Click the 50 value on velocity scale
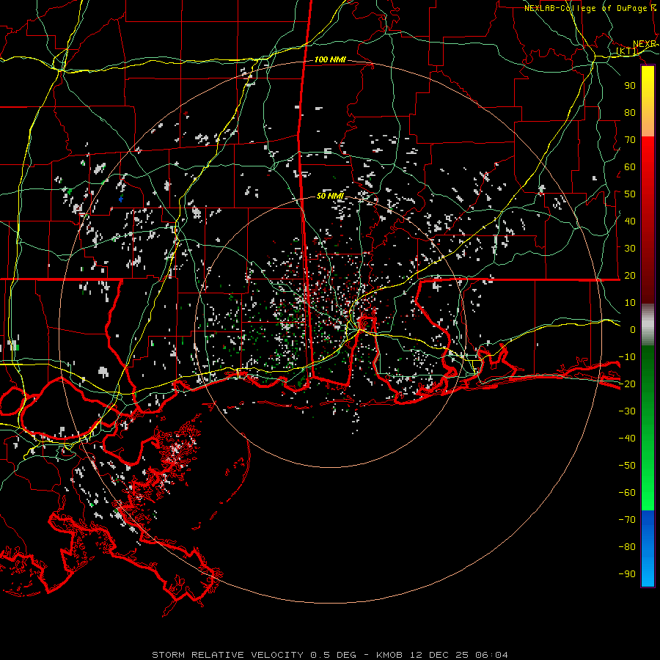This screenshot has height=660, width=660. tap(630, 194)
